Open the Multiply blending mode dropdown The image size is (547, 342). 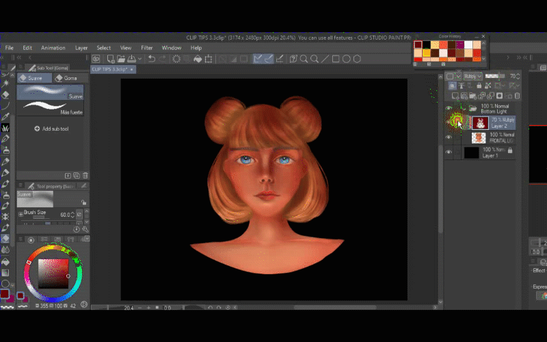coord(472,76)
